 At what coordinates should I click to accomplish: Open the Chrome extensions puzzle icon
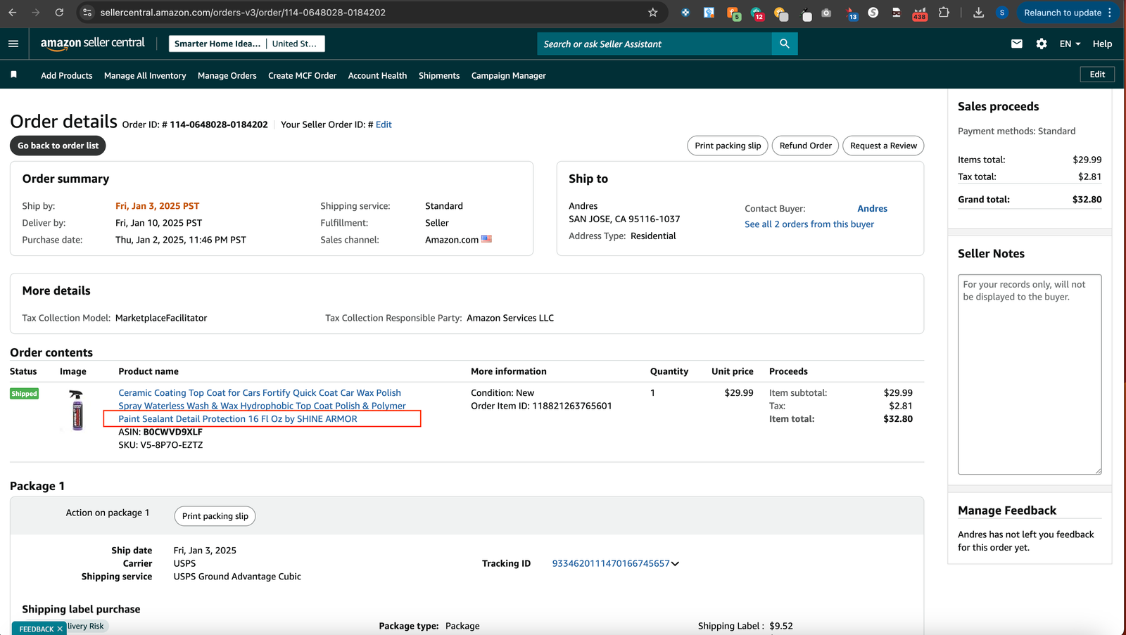(x=944, y=13)
